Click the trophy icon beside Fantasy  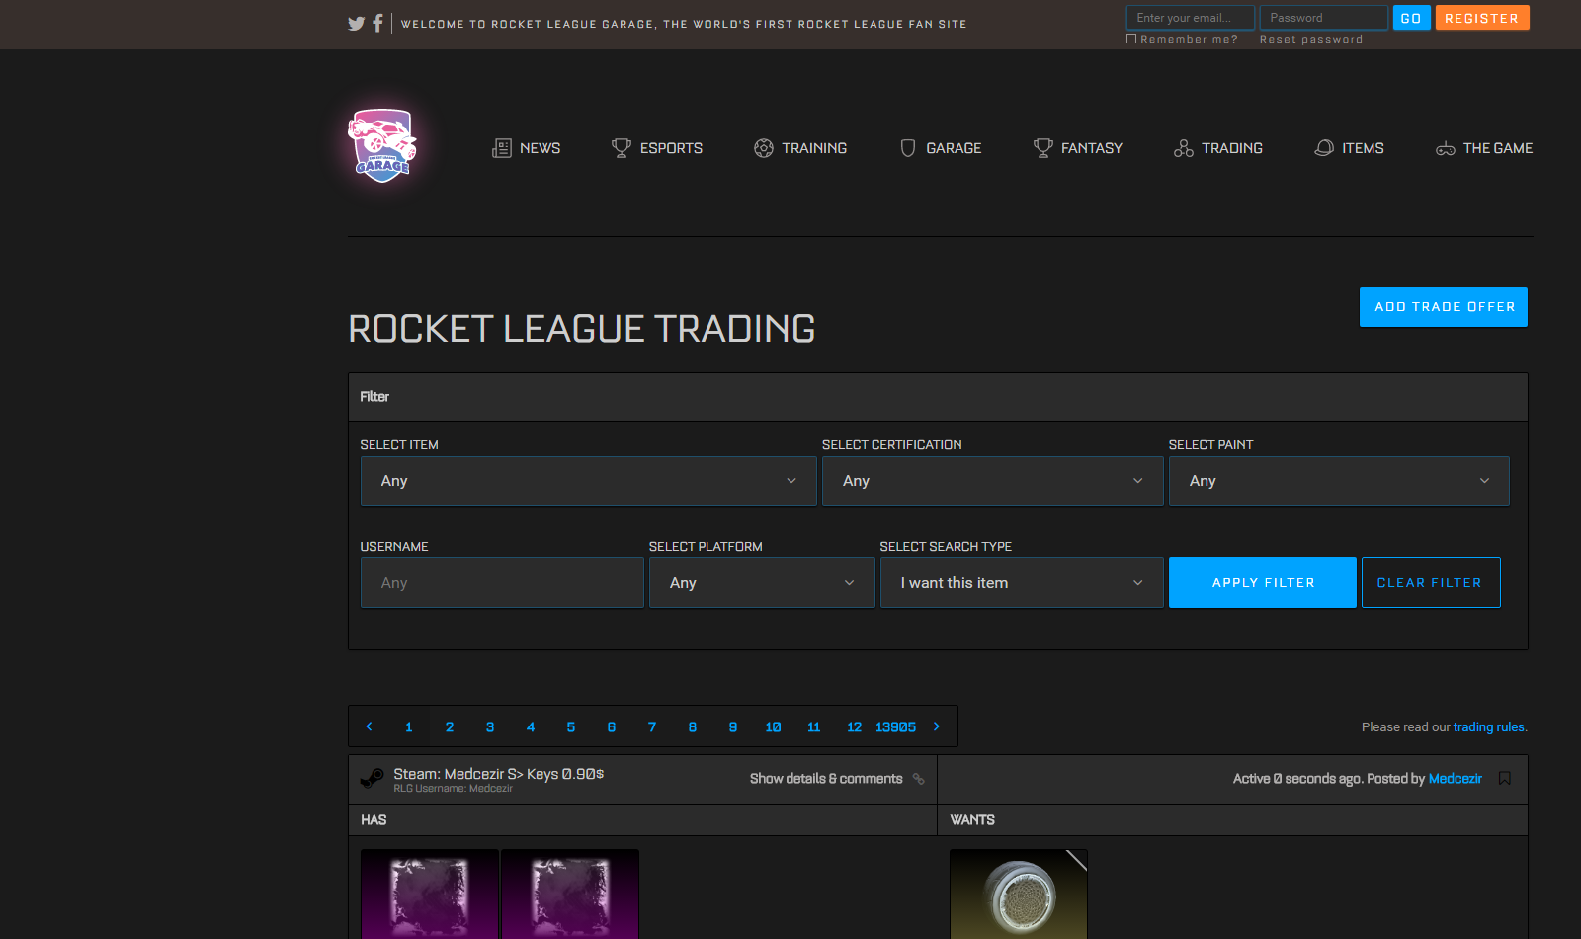(1043, 148)
